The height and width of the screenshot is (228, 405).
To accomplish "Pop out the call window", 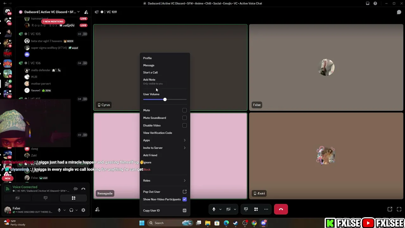I will (390, 209).
